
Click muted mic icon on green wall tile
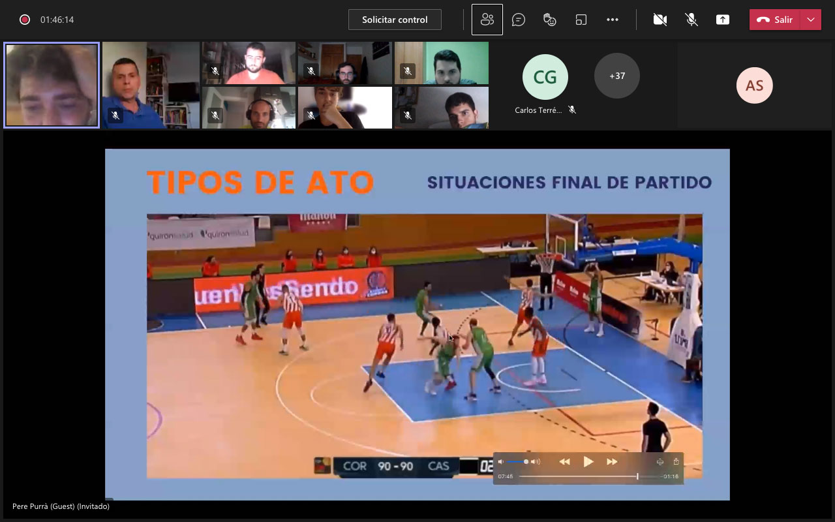[408, 71]
